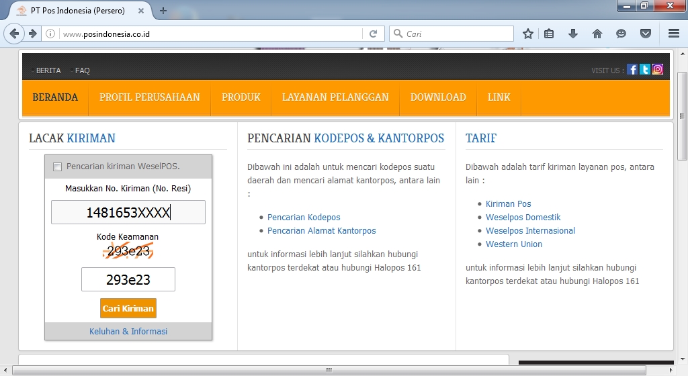The image size is (688, 376).
Task: Open the DOWNLOAD menu
Action: (x=438, y=97)
